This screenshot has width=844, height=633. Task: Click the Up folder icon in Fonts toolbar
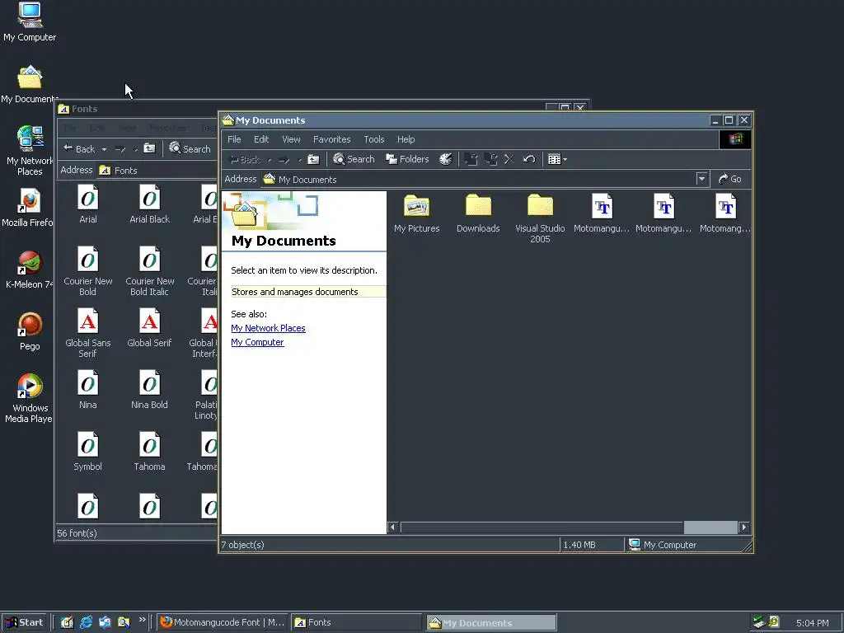coord(149,149)
